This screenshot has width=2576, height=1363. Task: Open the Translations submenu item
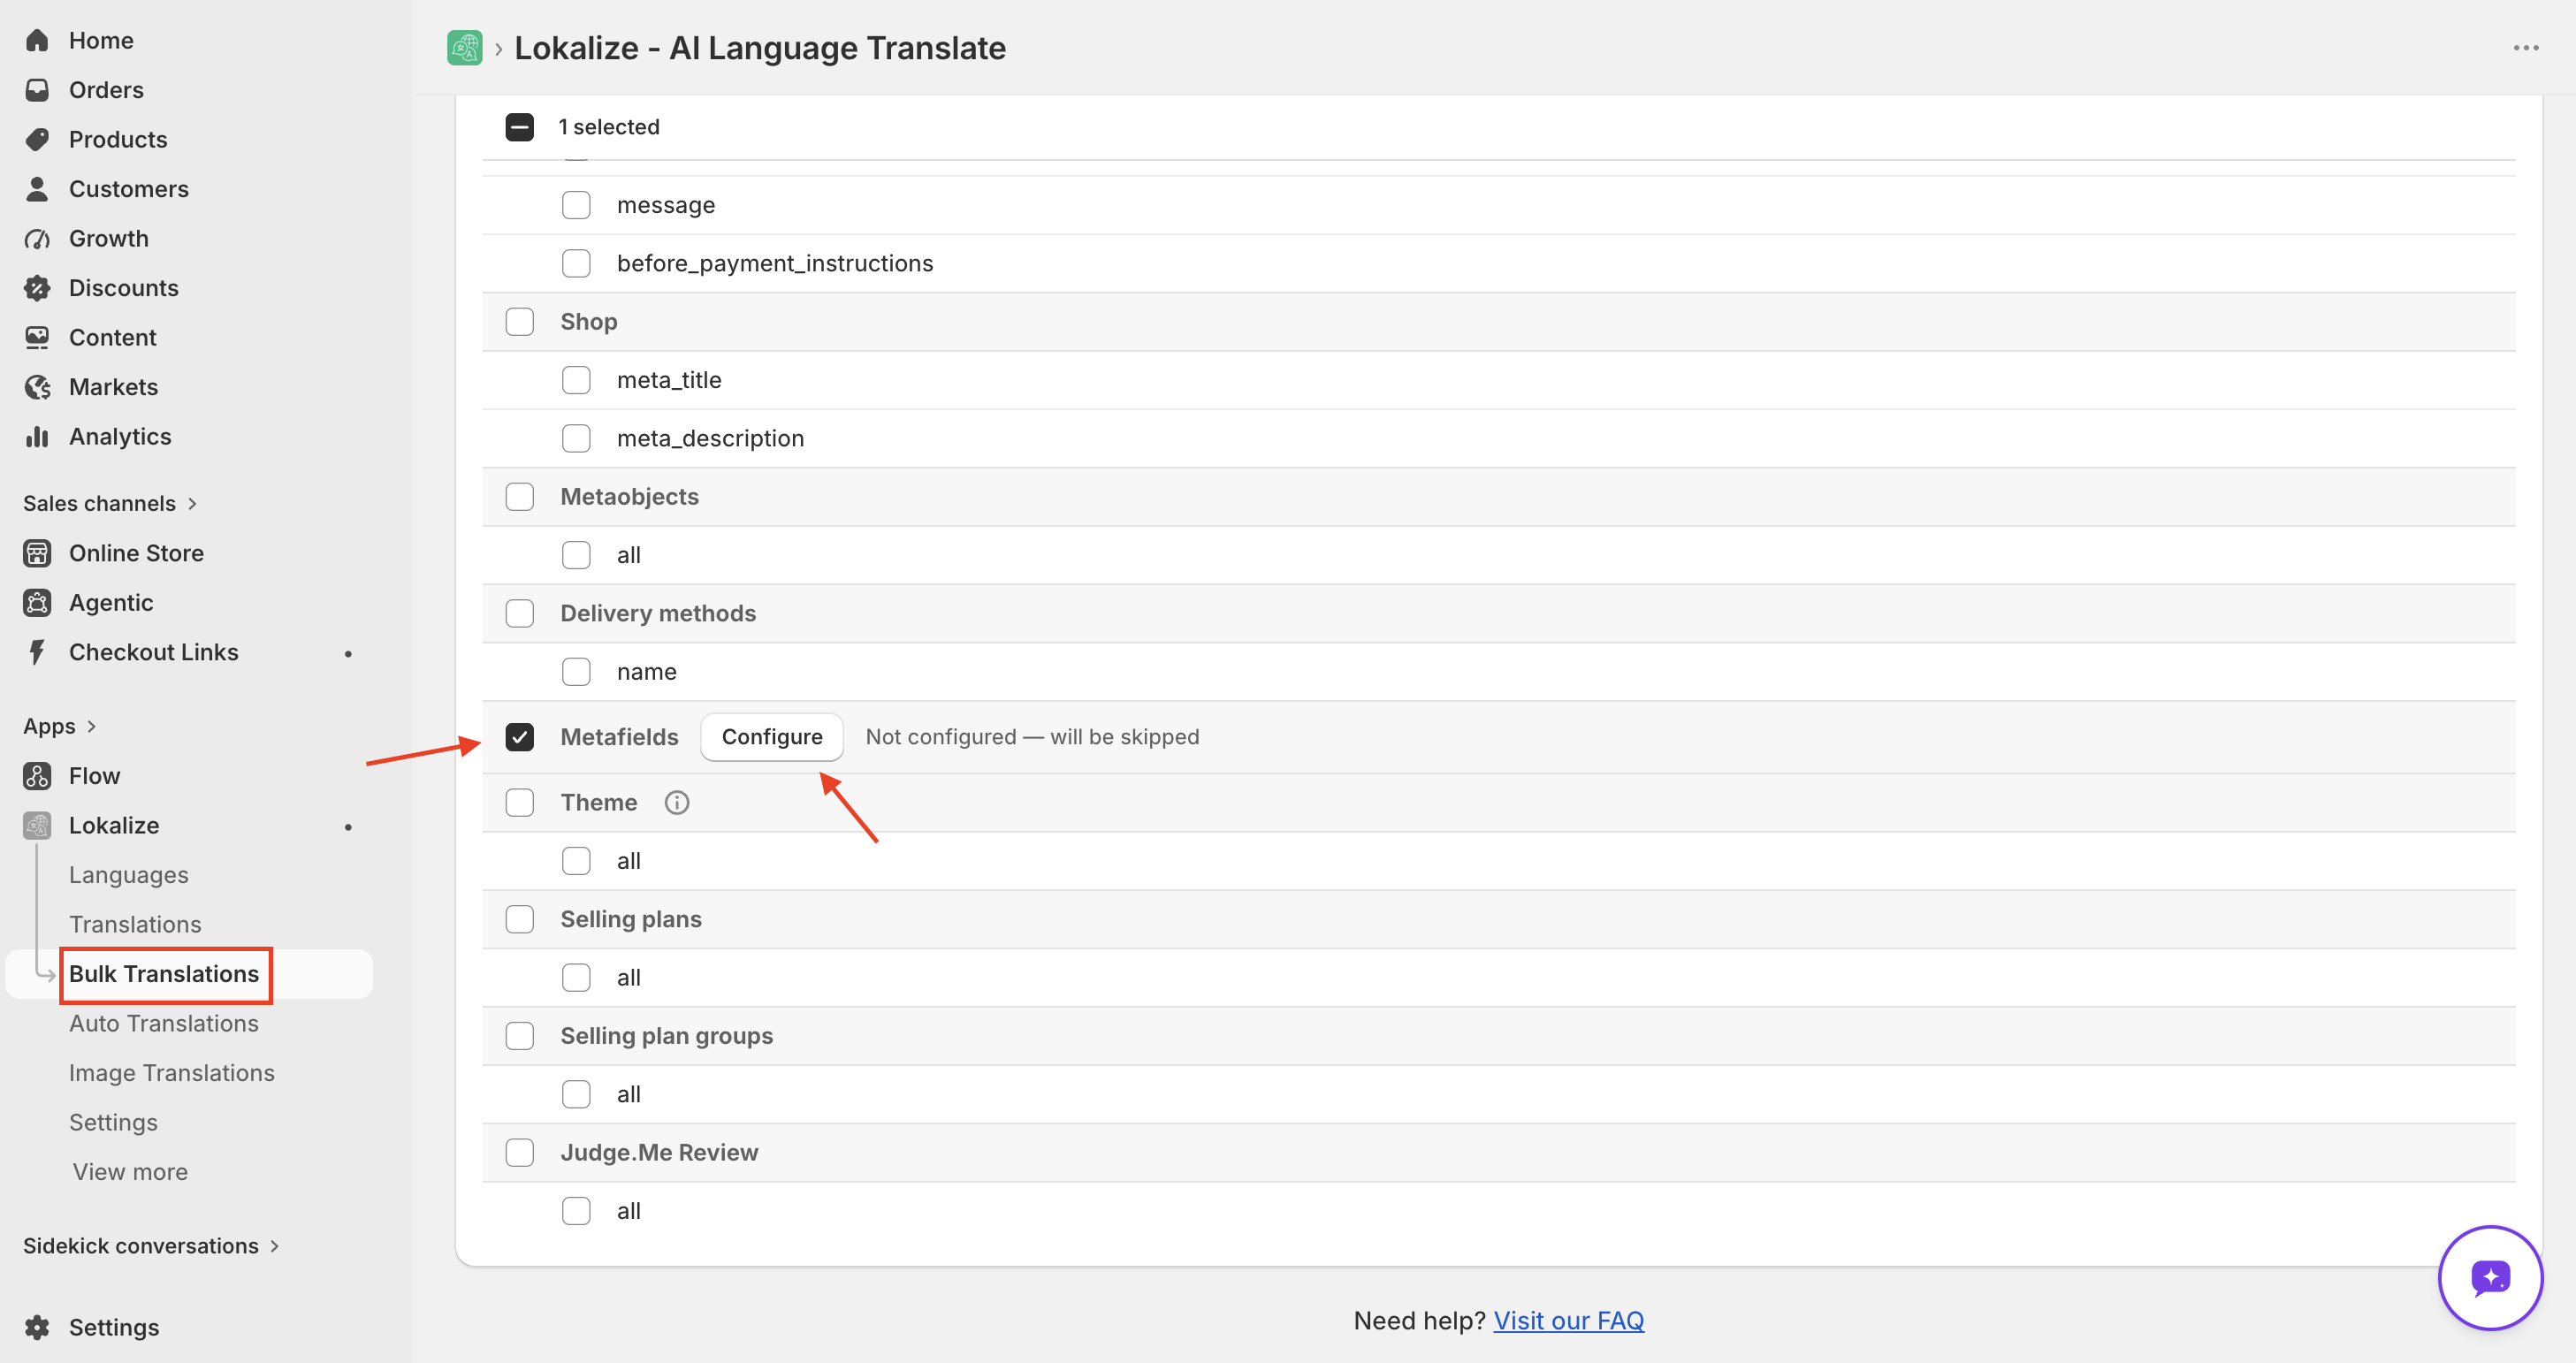pyautogui.click(x=135, y=924)
